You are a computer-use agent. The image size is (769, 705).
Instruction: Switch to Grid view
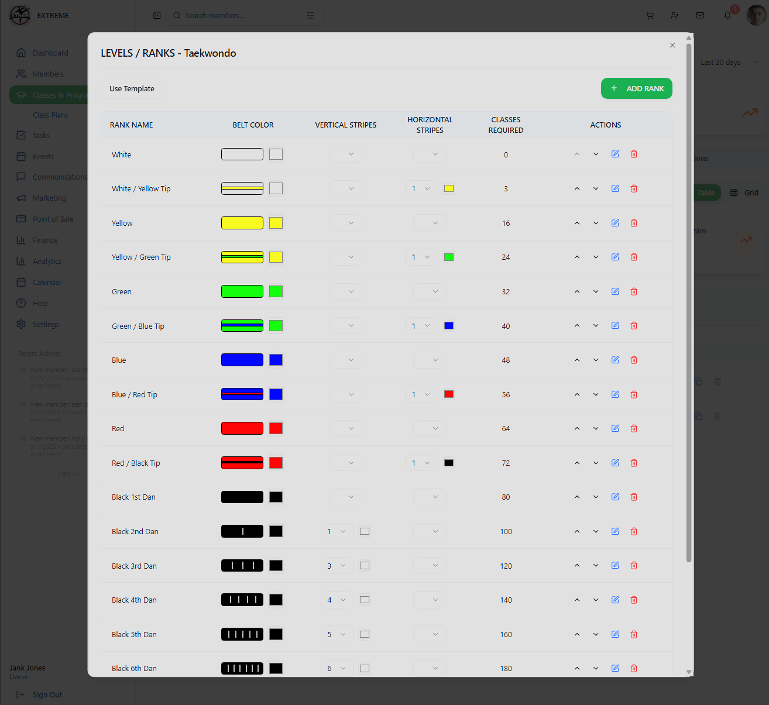pyautogui.click(x=744, y=192)
